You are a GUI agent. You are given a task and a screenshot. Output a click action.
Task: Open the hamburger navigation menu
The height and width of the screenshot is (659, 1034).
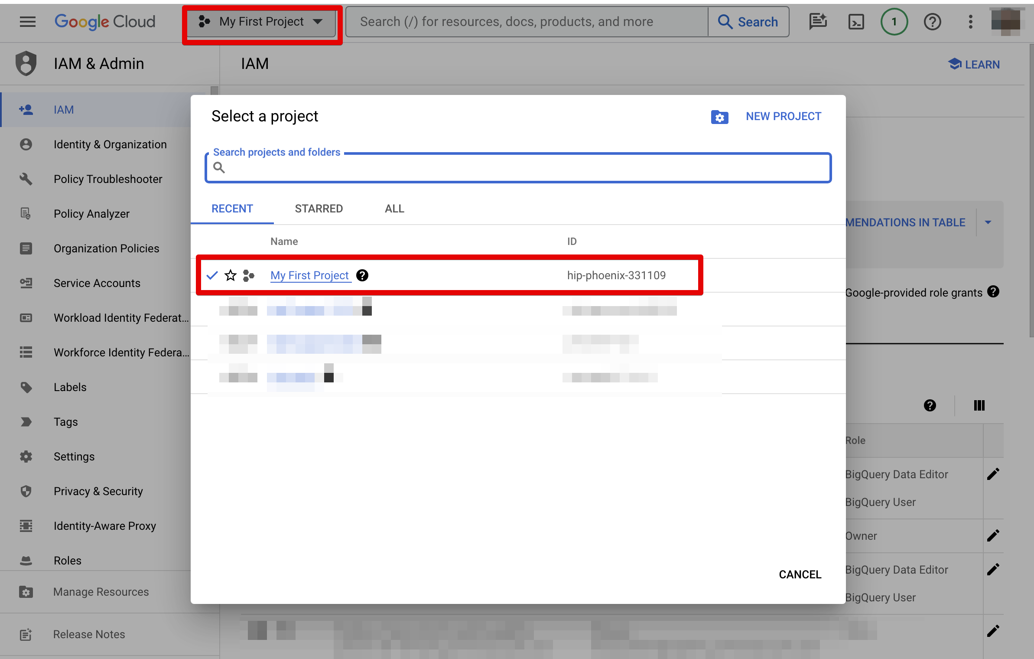coord(27,21)
